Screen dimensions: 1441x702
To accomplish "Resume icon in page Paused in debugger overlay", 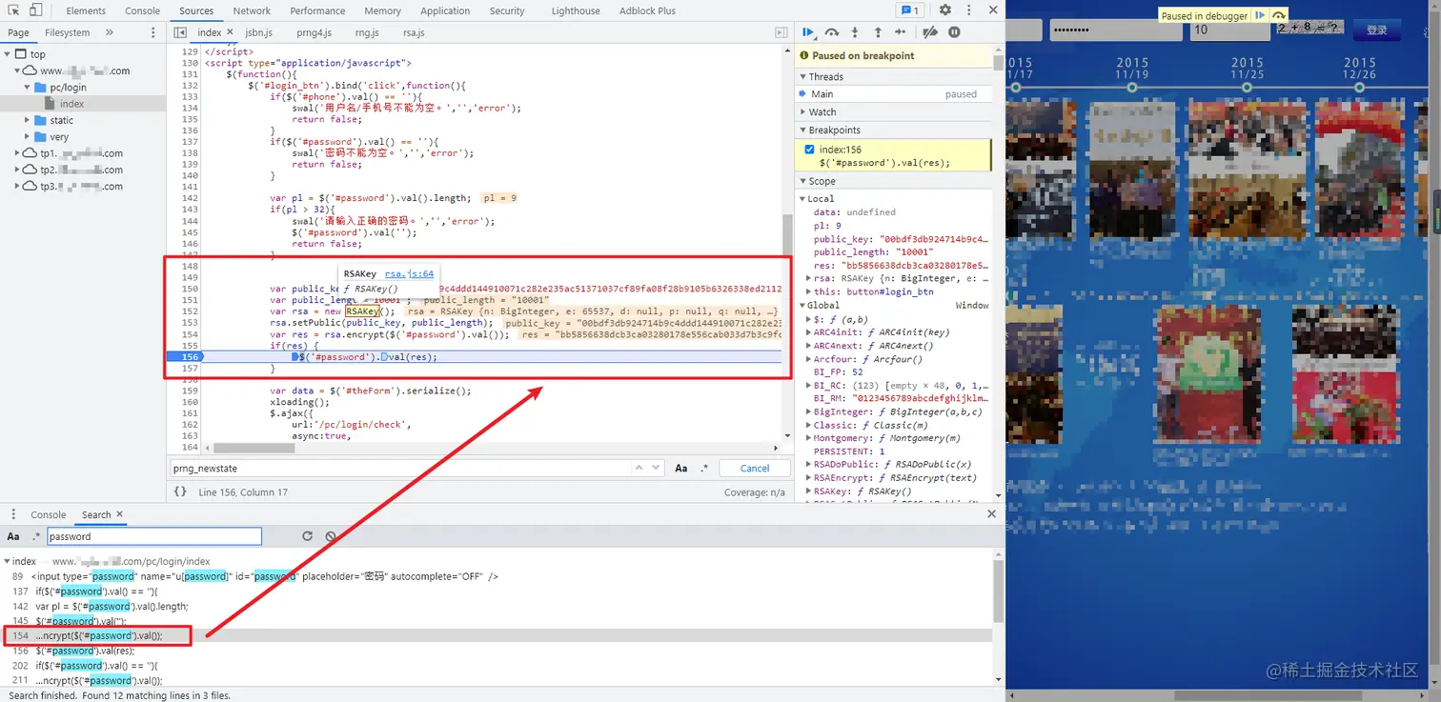I will (1260, 15).
